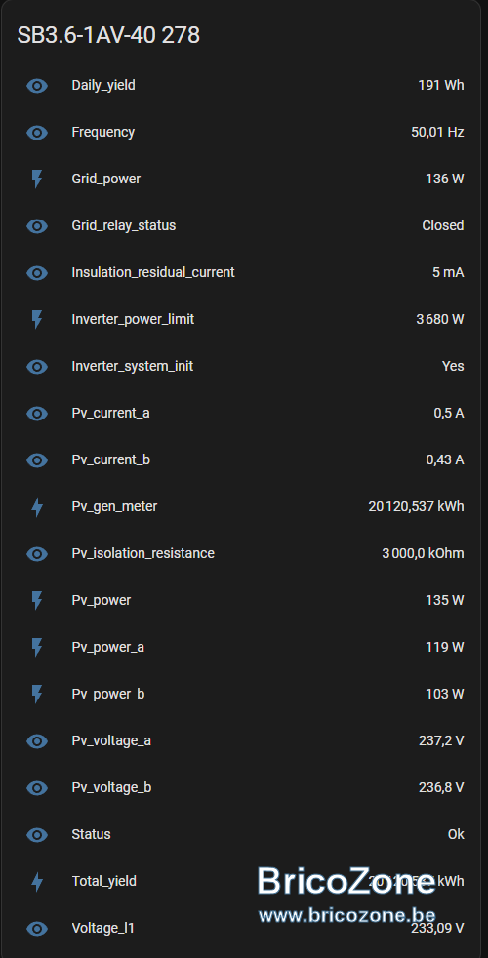The width and height of the screenshot is (488, 958).
Task: Click the lightning bolt icon for Grid_power
Action: click(37, 179)
